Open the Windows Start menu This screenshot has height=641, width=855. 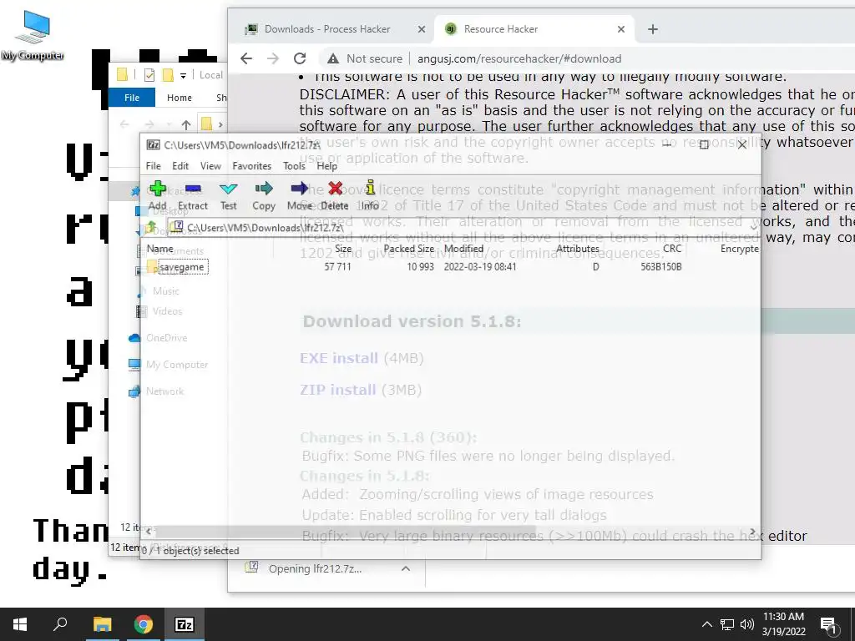20,624
